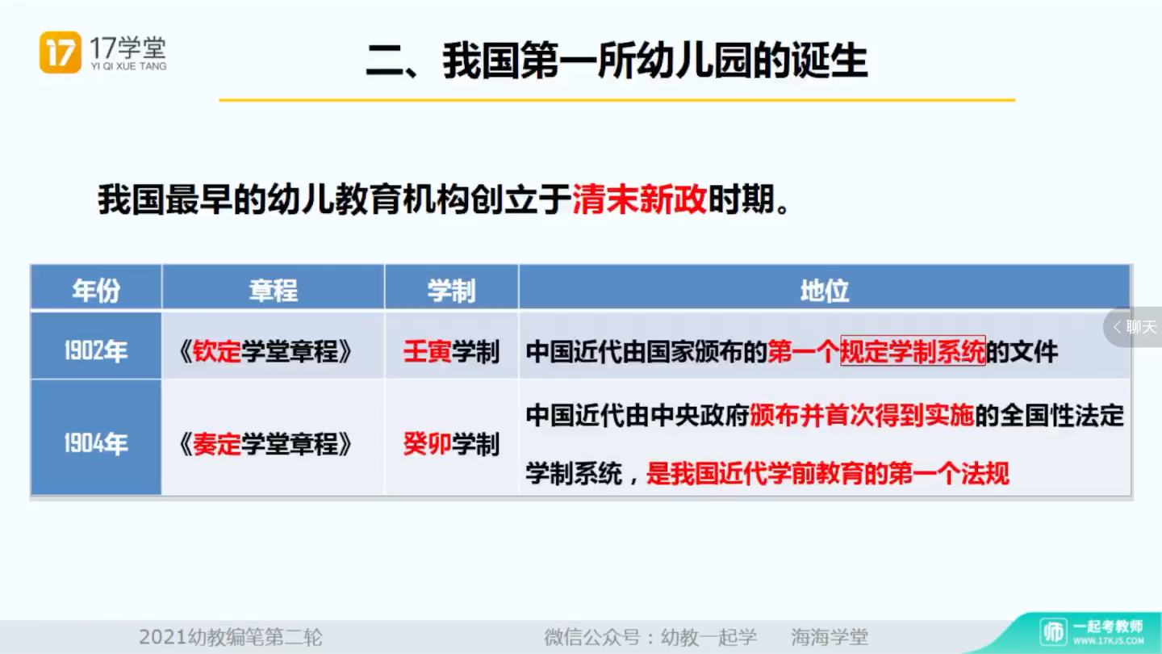Click the 年份 table header
Screen dimensions: 1162x654
click(96, 288)
